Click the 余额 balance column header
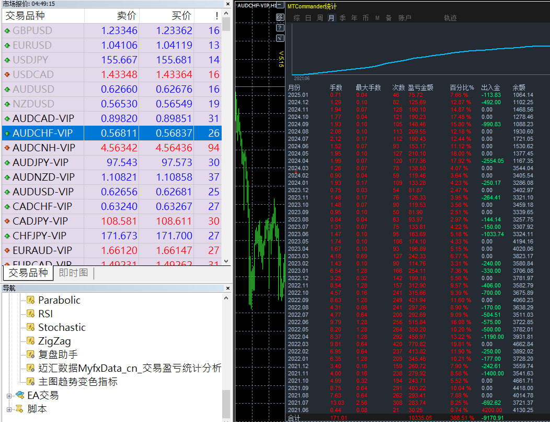This screenshot has height=422, width=550. click(x=519, y=87)
